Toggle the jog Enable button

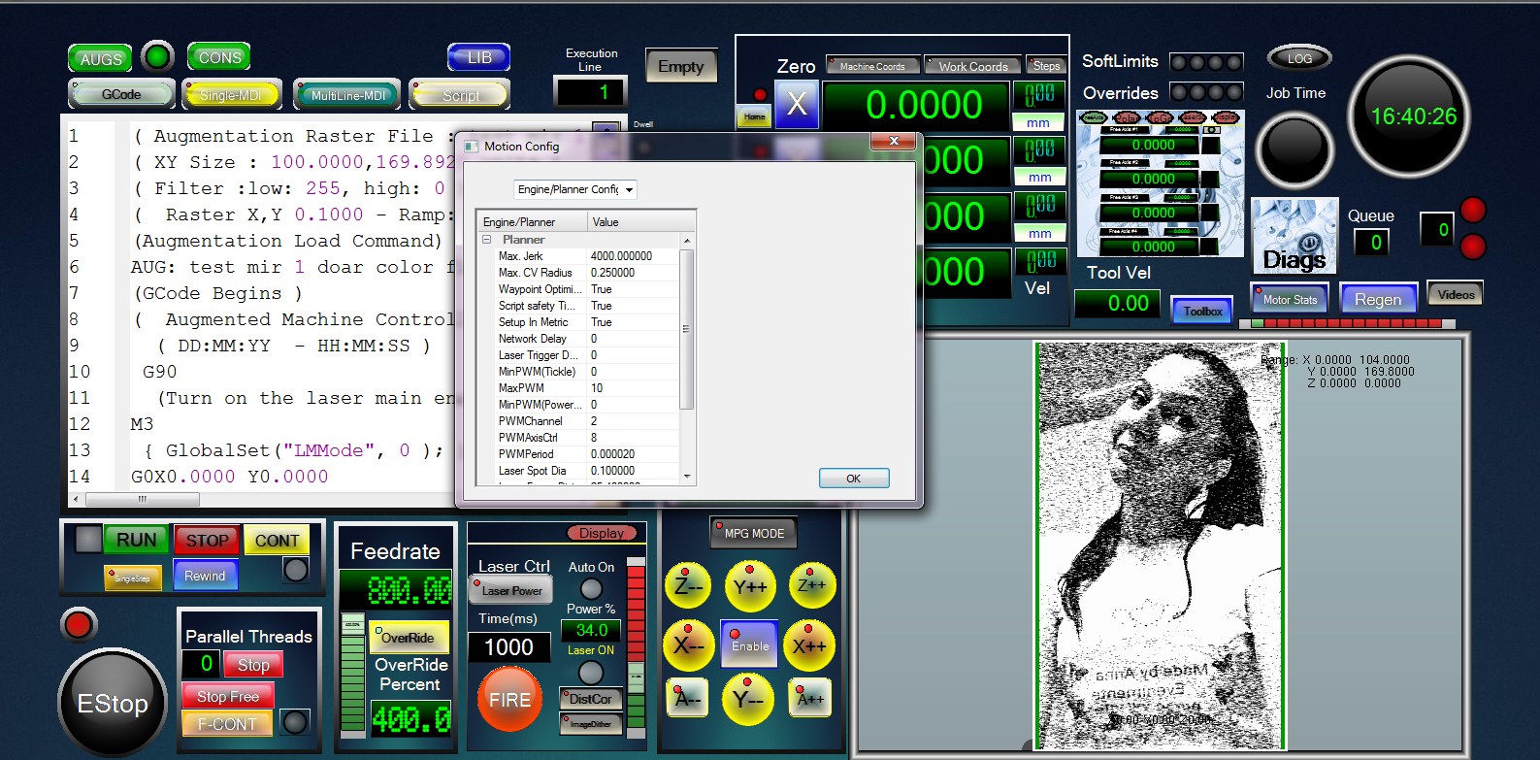click(x=749, y=644)
